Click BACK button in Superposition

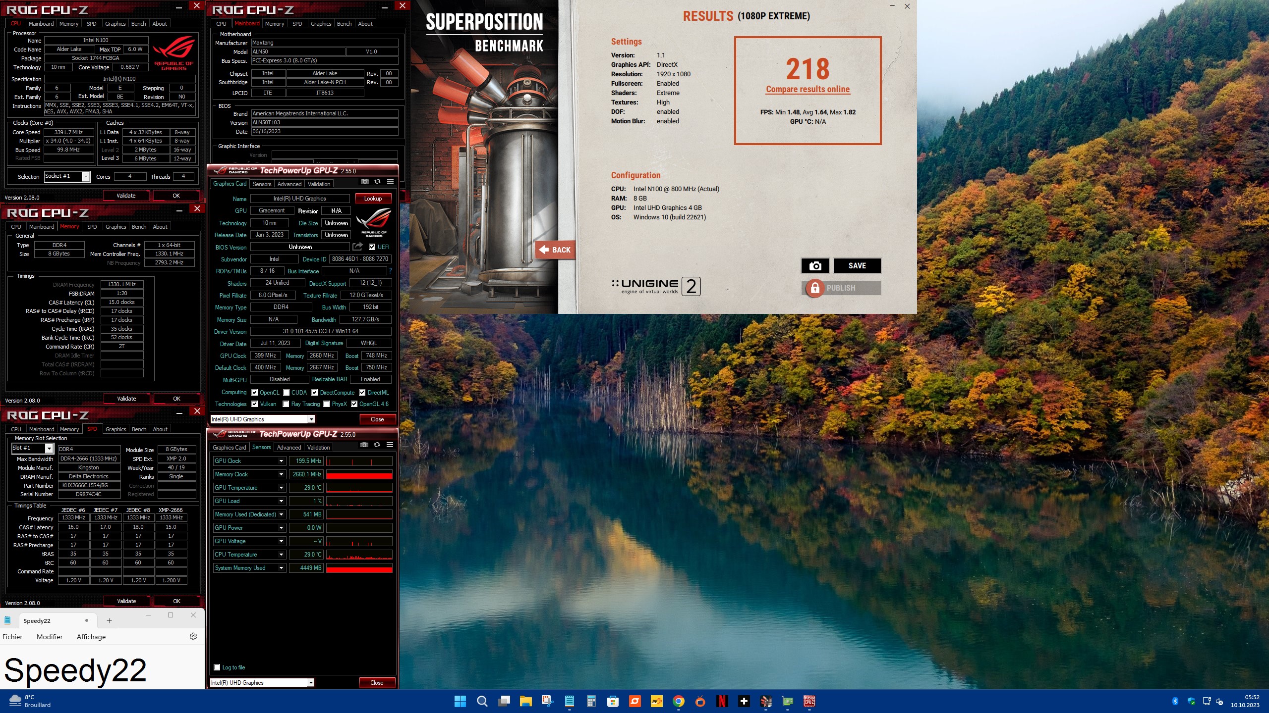coord(555,250)
